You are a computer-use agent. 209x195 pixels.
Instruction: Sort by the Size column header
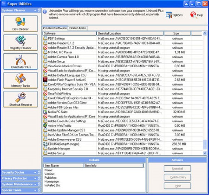pos(177,33)
